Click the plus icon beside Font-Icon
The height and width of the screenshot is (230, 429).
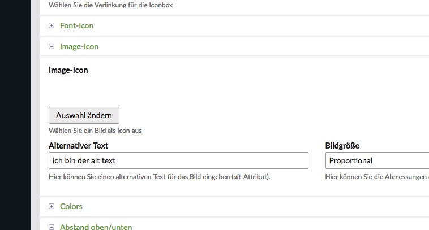click(x=52, y=25)
